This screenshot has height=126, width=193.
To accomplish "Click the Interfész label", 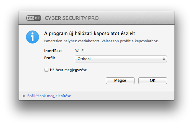I will (x=53, y=51).
